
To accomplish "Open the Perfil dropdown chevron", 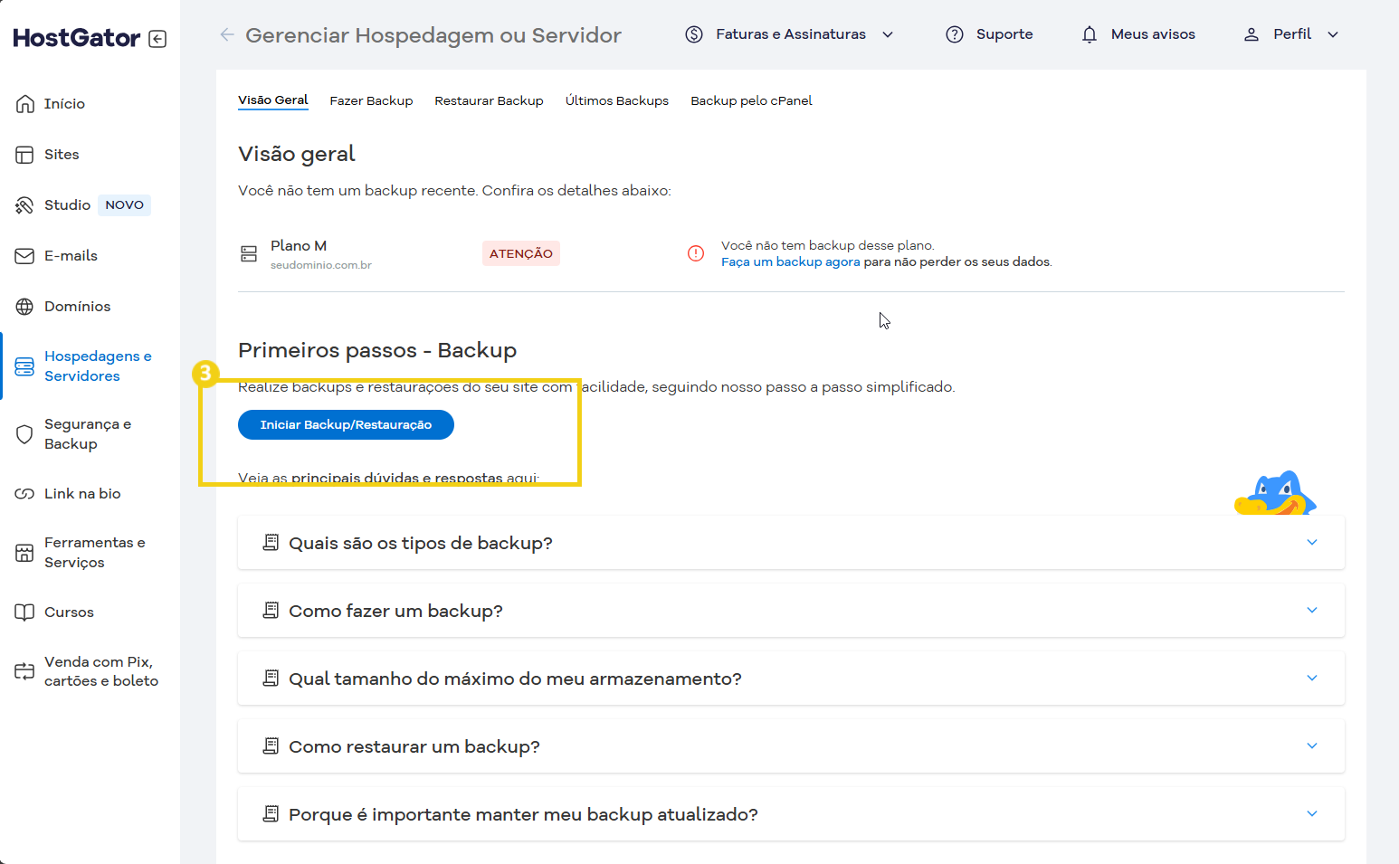I will [1333, 34].
